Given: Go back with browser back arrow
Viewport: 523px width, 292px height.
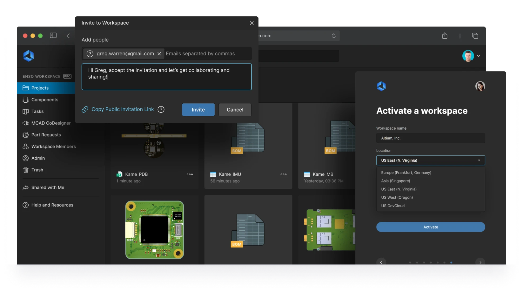Looking at the screenshot, I should pyautogui.click(x=68, y=36).
